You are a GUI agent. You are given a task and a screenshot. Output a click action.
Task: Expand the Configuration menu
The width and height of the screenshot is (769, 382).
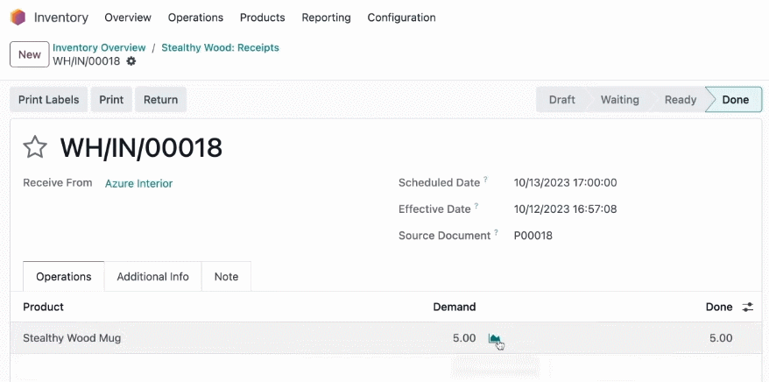pyautogui.click(x=402, y=18)
